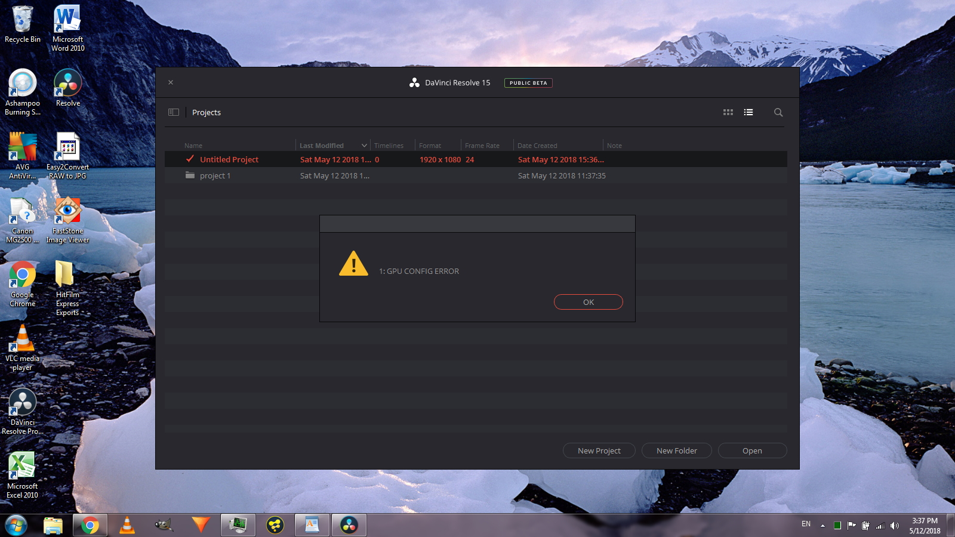Click the PUBLIC BETA badge
Viewport: 955px width, 537px height.
(528, 83)
